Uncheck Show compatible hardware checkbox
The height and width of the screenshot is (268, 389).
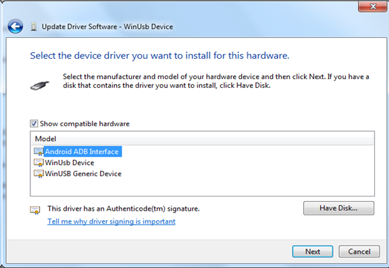click(x=34, y=124)
